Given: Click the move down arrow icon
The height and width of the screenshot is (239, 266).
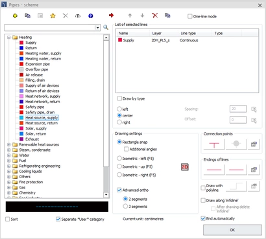Looking at the screenshot, I should click(142, 16).
